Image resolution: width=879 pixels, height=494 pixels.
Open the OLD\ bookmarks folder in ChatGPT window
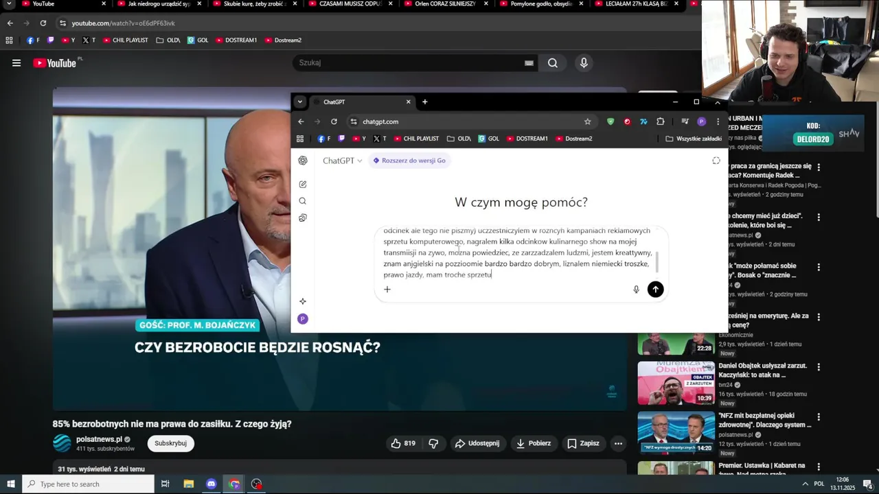[x=459, y=139]
